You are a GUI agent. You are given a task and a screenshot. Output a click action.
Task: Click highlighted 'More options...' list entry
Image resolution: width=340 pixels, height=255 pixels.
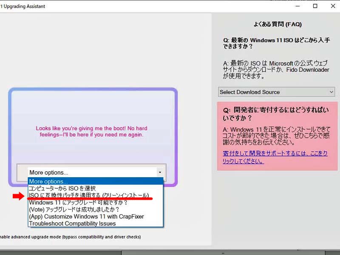point(48,181)
